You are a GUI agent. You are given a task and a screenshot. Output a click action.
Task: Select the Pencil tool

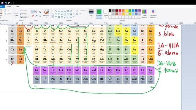33,12
